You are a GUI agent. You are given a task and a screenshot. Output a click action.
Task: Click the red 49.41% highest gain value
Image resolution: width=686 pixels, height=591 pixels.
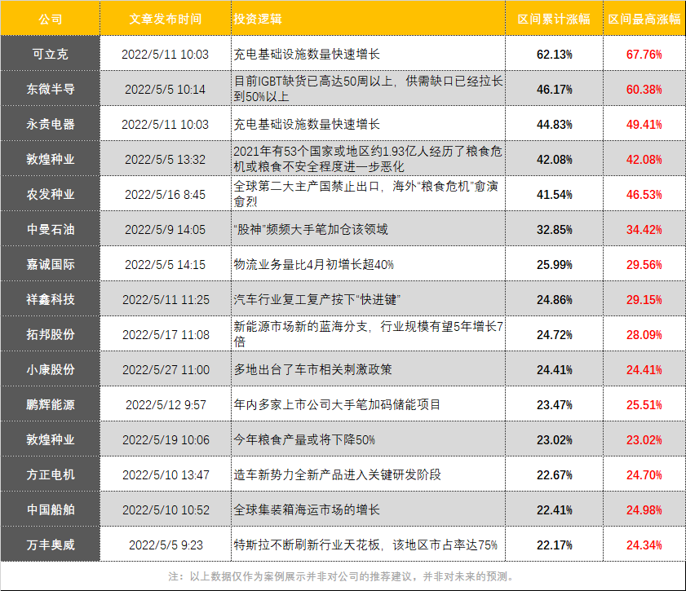644,124
